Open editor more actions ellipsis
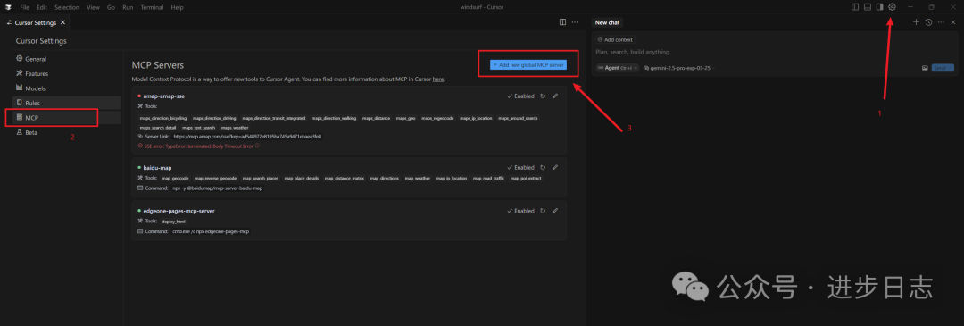 (x=575, y=22)
